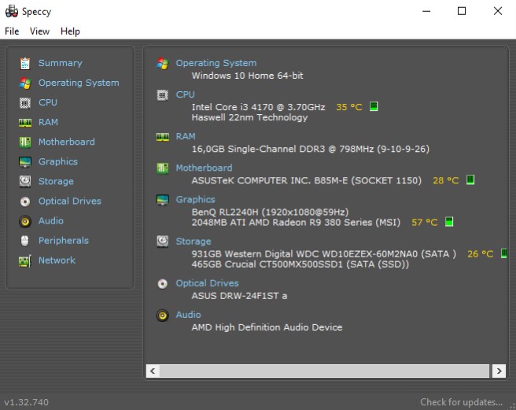Click the 57 °C graphics temperature value
Viewport: 516px width, 410px height.
[x=425, y=222]
